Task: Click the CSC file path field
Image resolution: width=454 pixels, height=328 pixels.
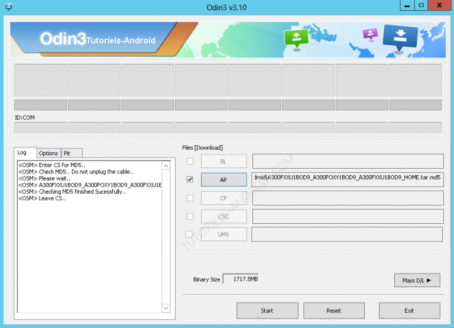Action: pos(348,216)
